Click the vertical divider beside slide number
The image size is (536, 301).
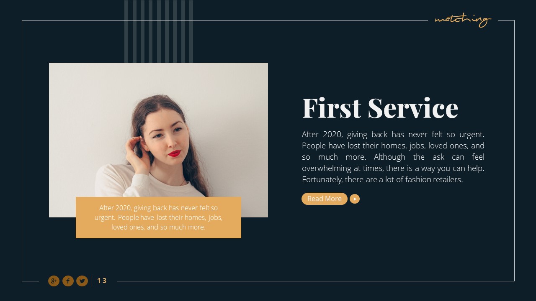tap(92, 281)
